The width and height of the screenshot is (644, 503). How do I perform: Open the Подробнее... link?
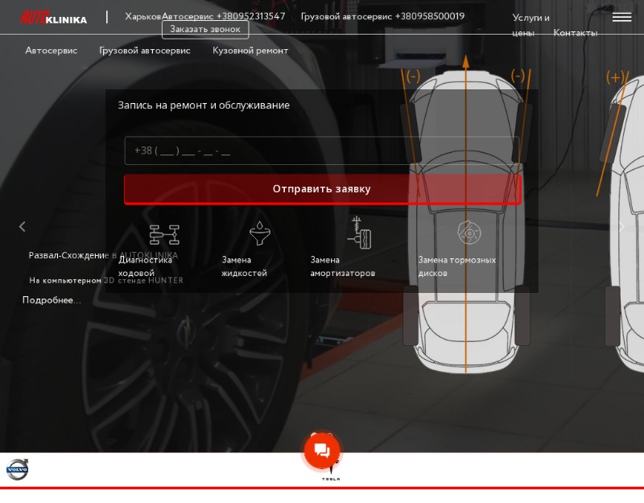[52, 300]
